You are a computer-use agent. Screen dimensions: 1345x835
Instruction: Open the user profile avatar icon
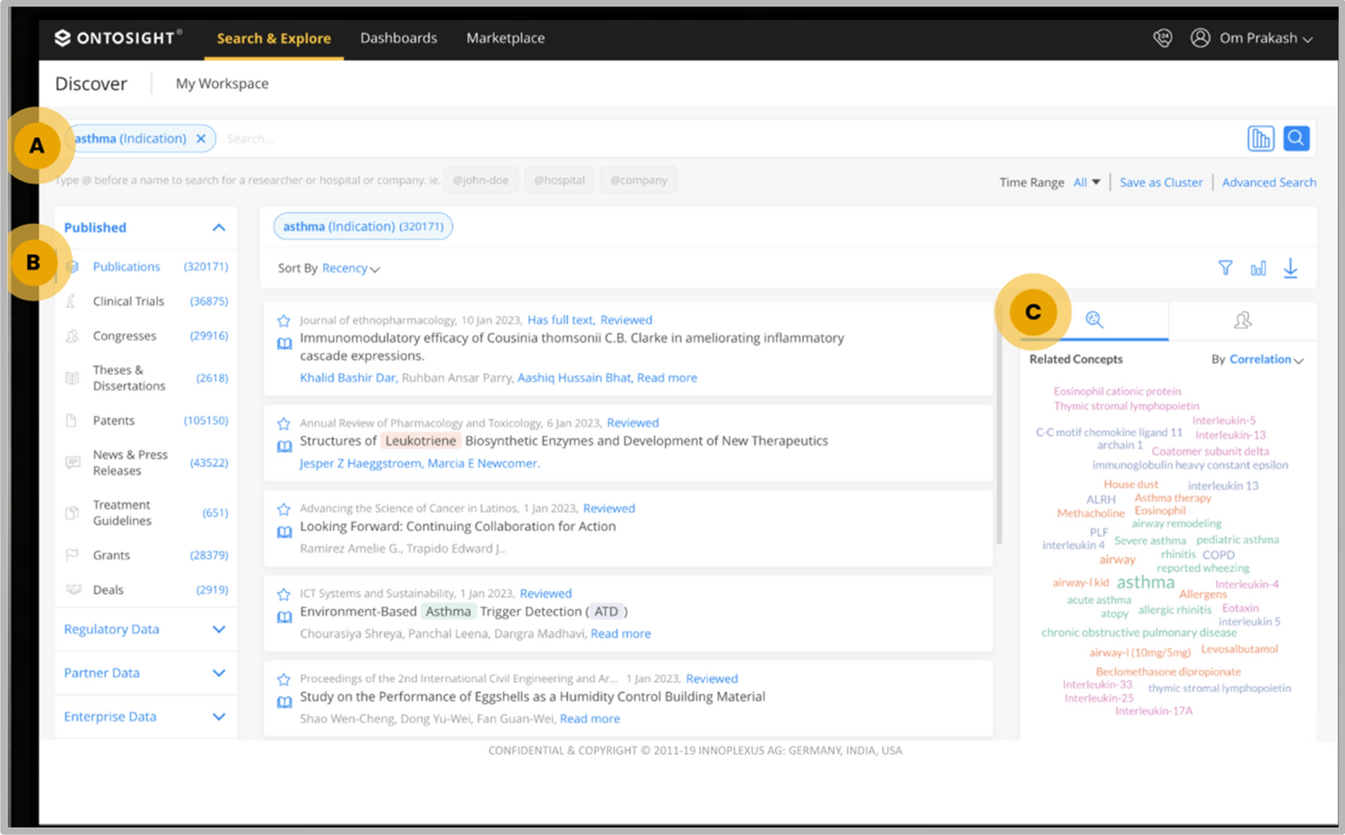(1200, 38)
